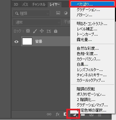Image resolution: width=116 pixels, height=120 pixels.
Task: Add レベル補正… adjustment layer
Action: click(93, 29)
